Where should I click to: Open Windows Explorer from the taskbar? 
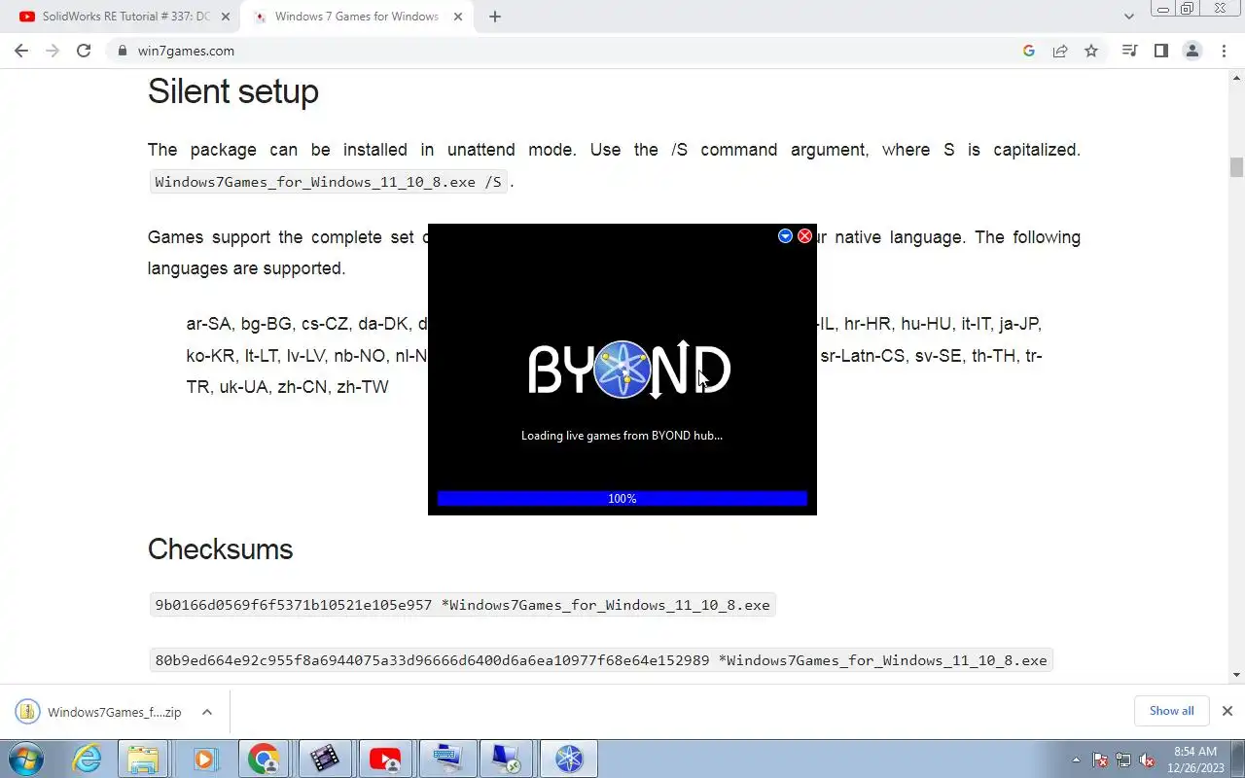[143, 759]
